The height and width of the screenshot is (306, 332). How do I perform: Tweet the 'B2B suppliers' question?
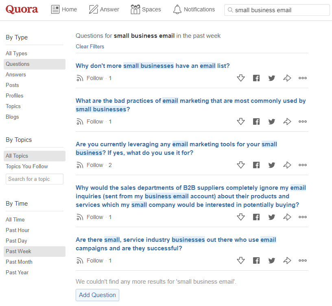pyautogui.click(x=272, y=217)
